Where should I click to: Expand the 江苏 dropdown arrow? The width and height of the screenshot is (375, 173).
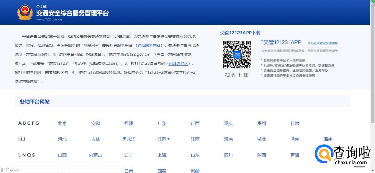(169, 139)
